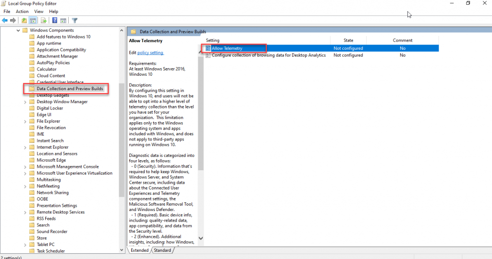
Task: Expand the Desktop Window Manager node
Action: pyautogui.click(x=25, y=102)
